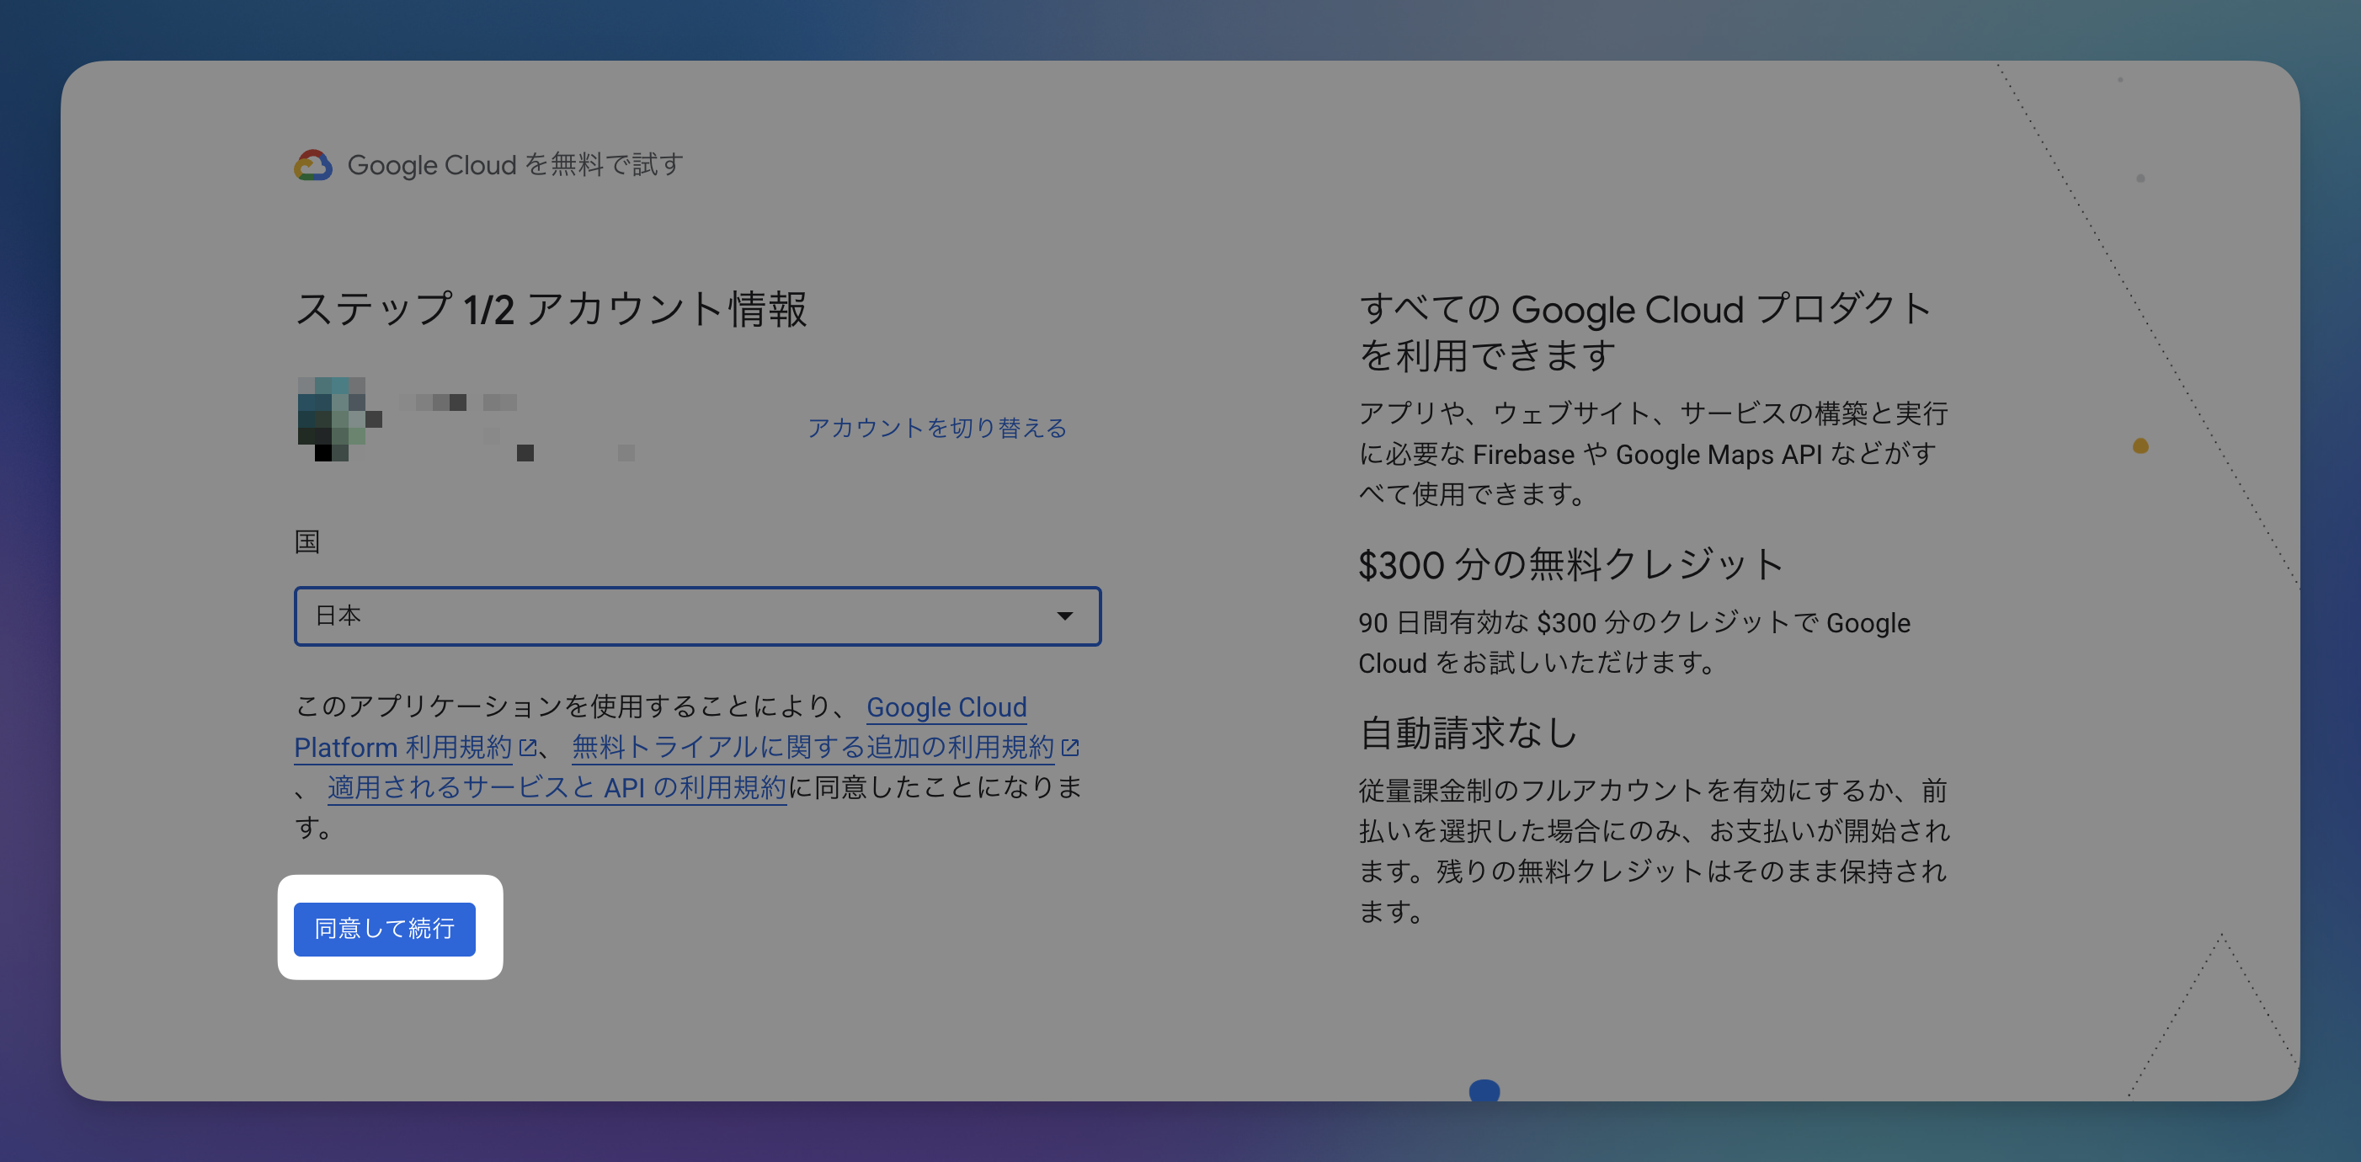Viewport: 2361px width, 1162px height.
Task: Open Google Cloud Platform 利用規約 link
Action: [946, 707]
